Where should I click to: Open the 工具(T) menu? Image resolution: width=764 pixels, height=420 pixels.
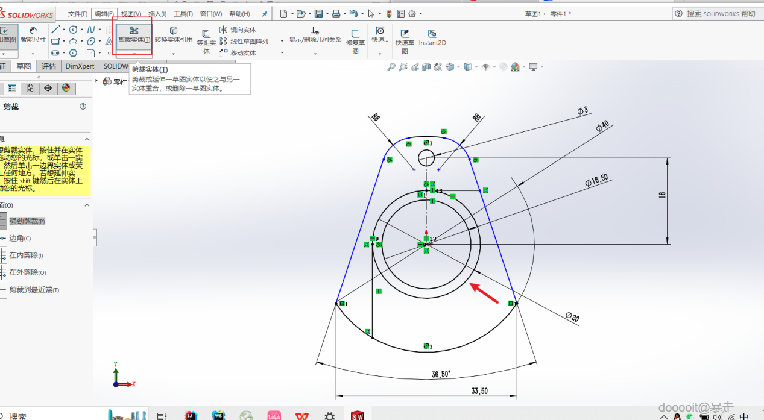183,14
